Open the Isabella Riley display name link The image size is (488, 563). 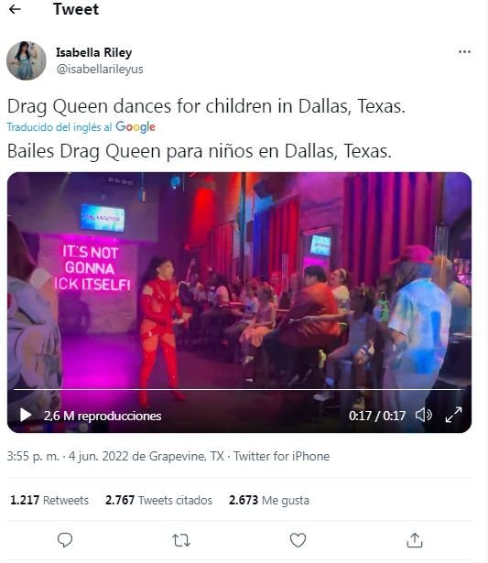[x=94, y=52]
